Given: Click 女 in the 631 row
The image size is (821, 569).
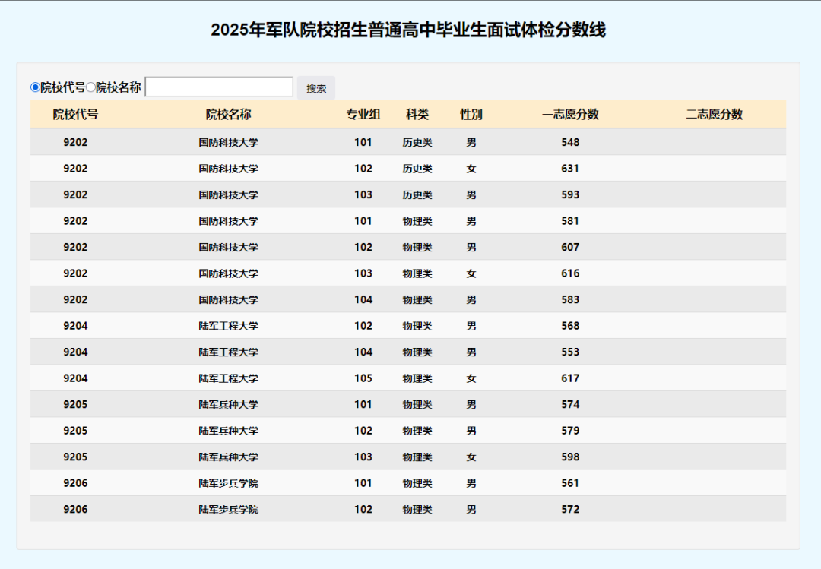Looking at the screenshot, I should pos(471,169).
